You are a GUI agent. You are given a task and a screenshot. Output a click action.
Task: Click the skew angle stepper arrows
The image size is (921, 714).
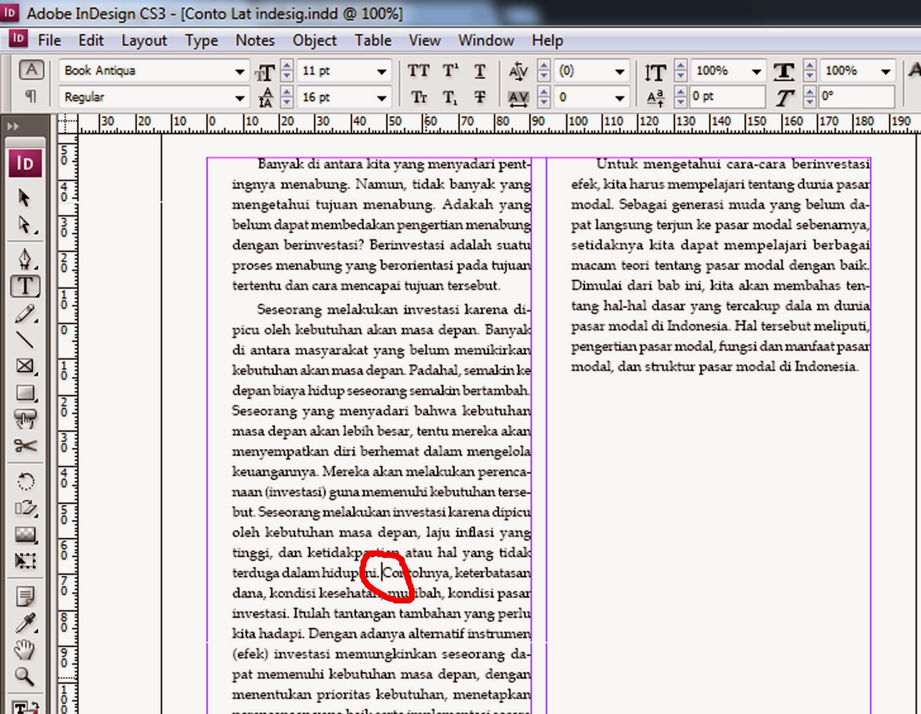pyautogui.click(x=810, y=97)
